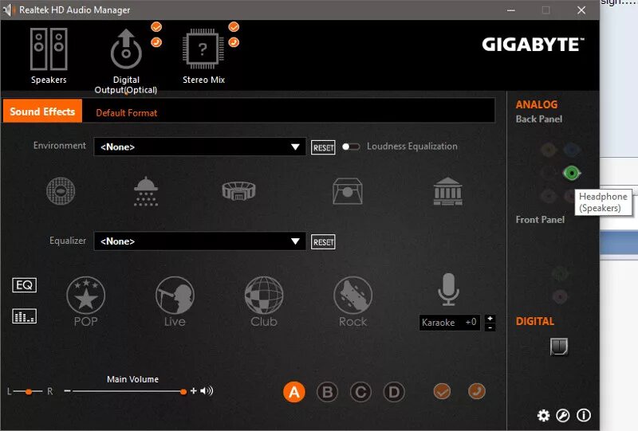Adjust the Main Volume slider
This screenshot has height=431, width=638.
[x=129, y=391]
